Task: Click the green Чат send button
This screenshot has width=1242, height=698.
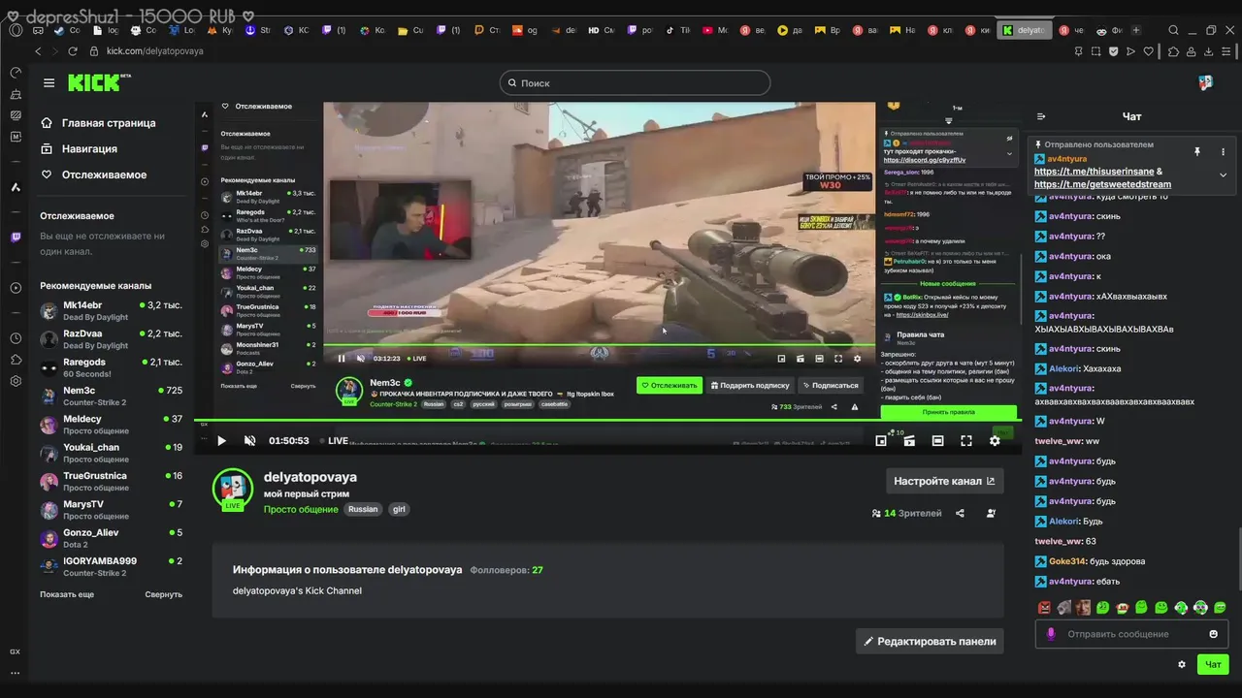Action: (x=1213, y=664)
